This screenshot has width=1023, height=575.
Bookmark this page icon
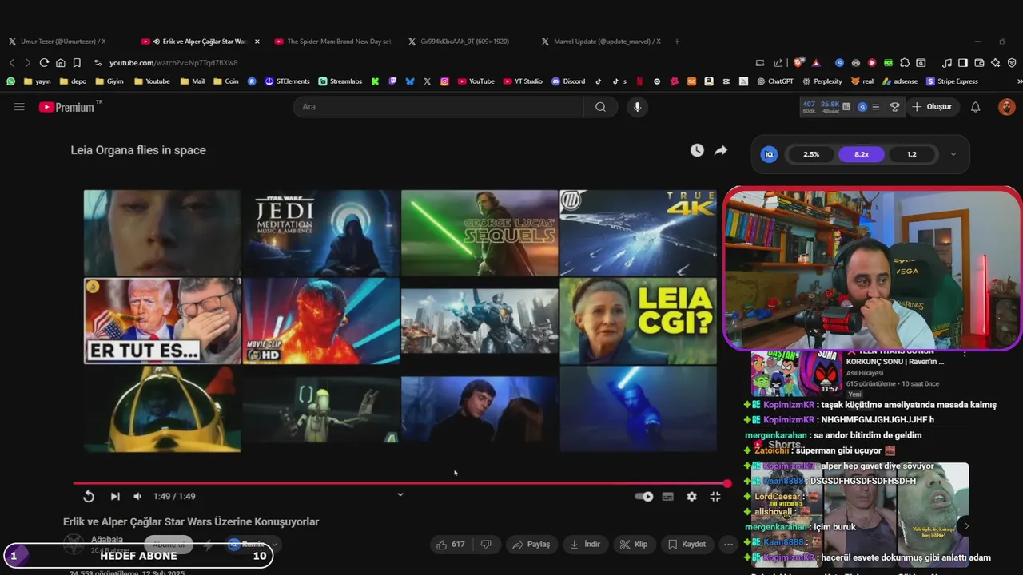point(77,63)
